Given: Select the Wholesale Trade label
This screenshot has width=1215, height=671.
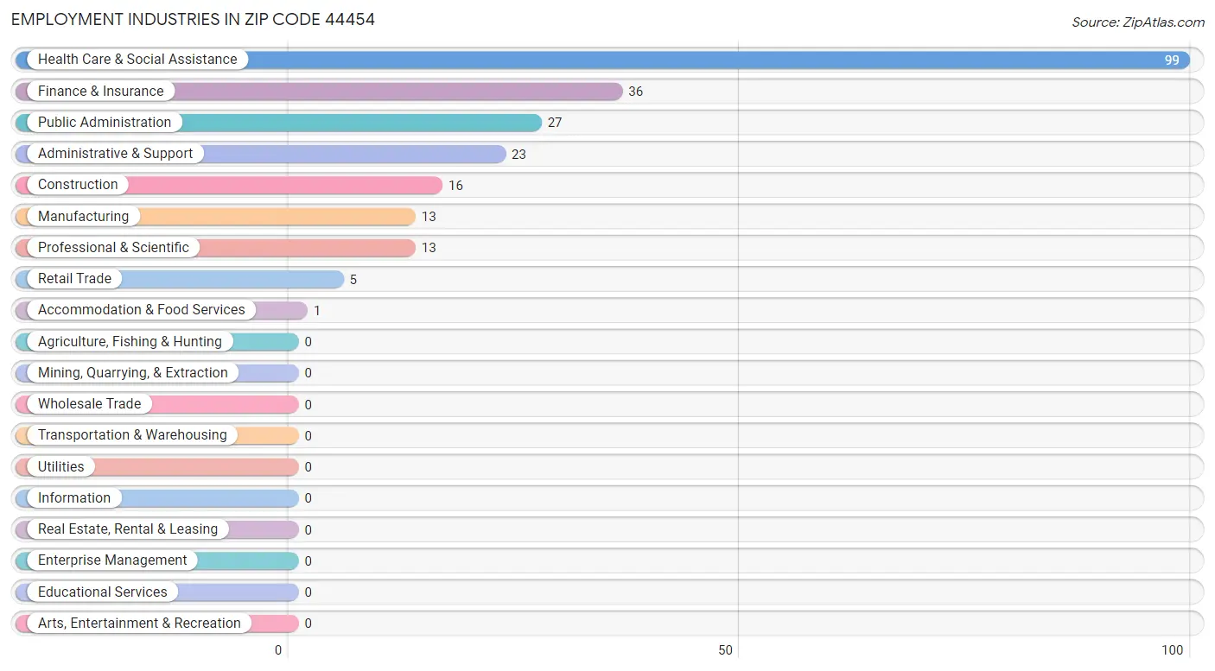Looking at the screenshot, I should click(x=89, y=403).
